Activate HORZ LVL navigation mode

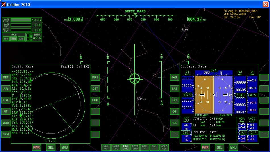click(116, 147)
